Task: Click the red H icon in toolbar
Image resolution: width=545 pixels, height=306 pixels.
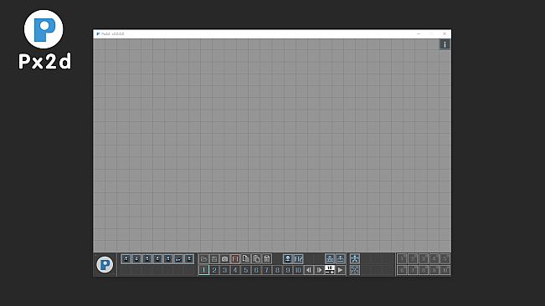Action: click(x=235, y=259)
